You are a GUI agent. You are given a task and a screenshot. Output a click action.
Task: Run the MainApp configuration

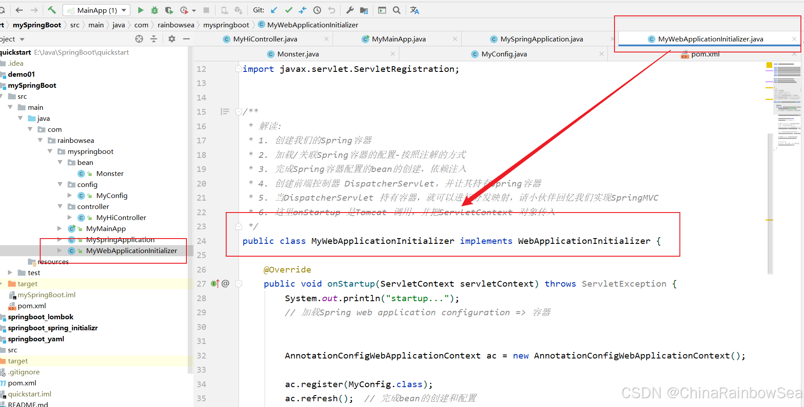pyautogui.click(x=140, y=10)
